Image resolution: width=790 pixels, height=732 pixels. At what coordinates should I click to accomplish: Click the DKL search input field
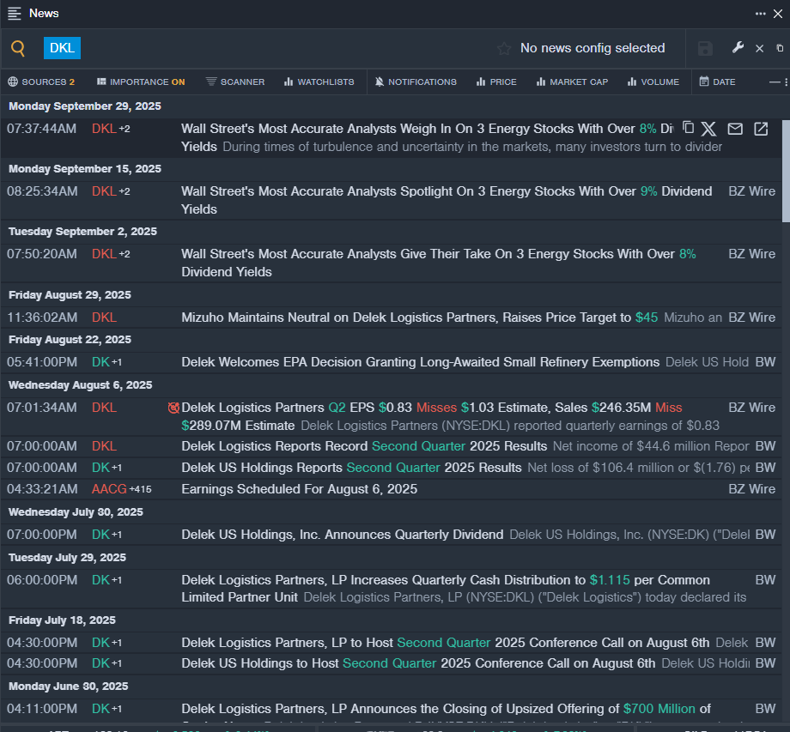258,49
